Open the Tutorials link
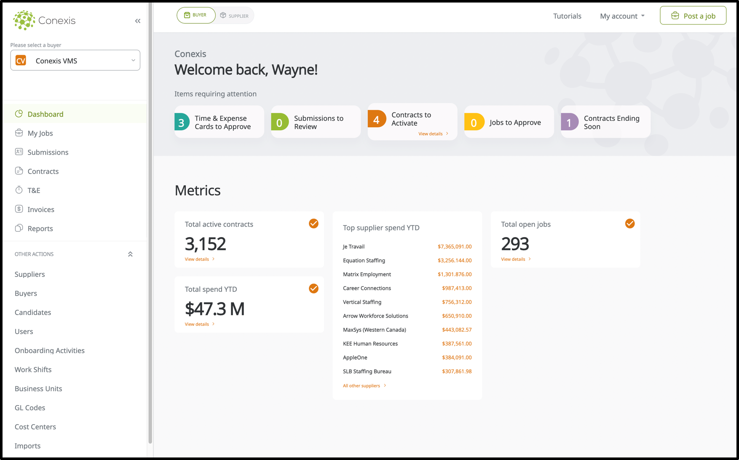This screenshot has width=739, height=460. tap(567, 16)
